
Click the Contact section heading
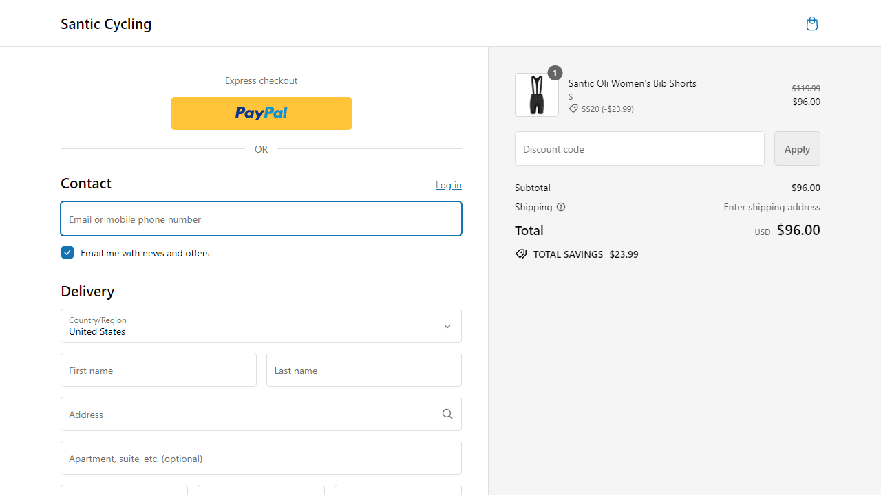coord(86,183)
